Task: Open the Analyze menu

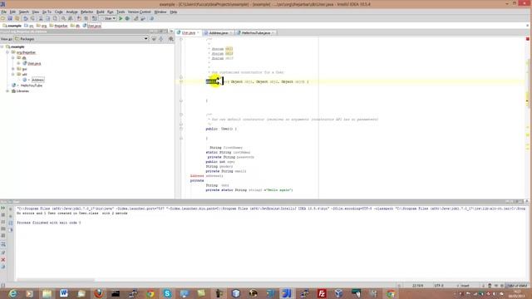Action: pyautogui.click(x=71, y=12)
